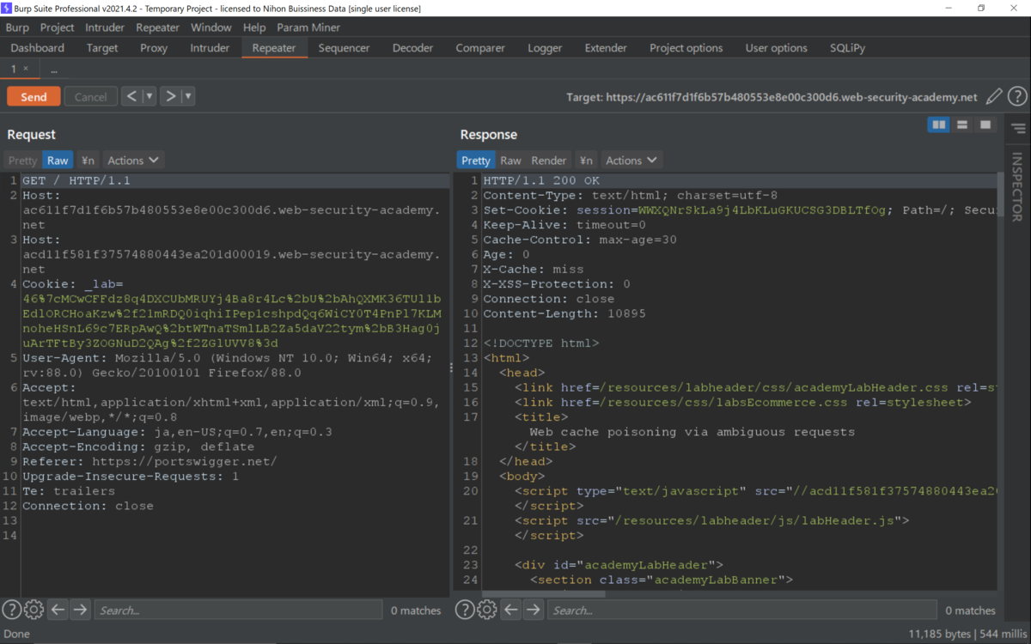1031x644 pixels.
Task: Switch to the Extender tab
Action: click(606, 48)
